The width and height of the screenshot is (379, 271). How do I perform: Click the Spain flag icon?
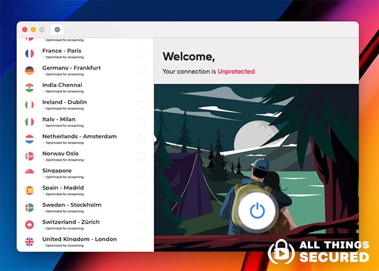coord(30,190)
